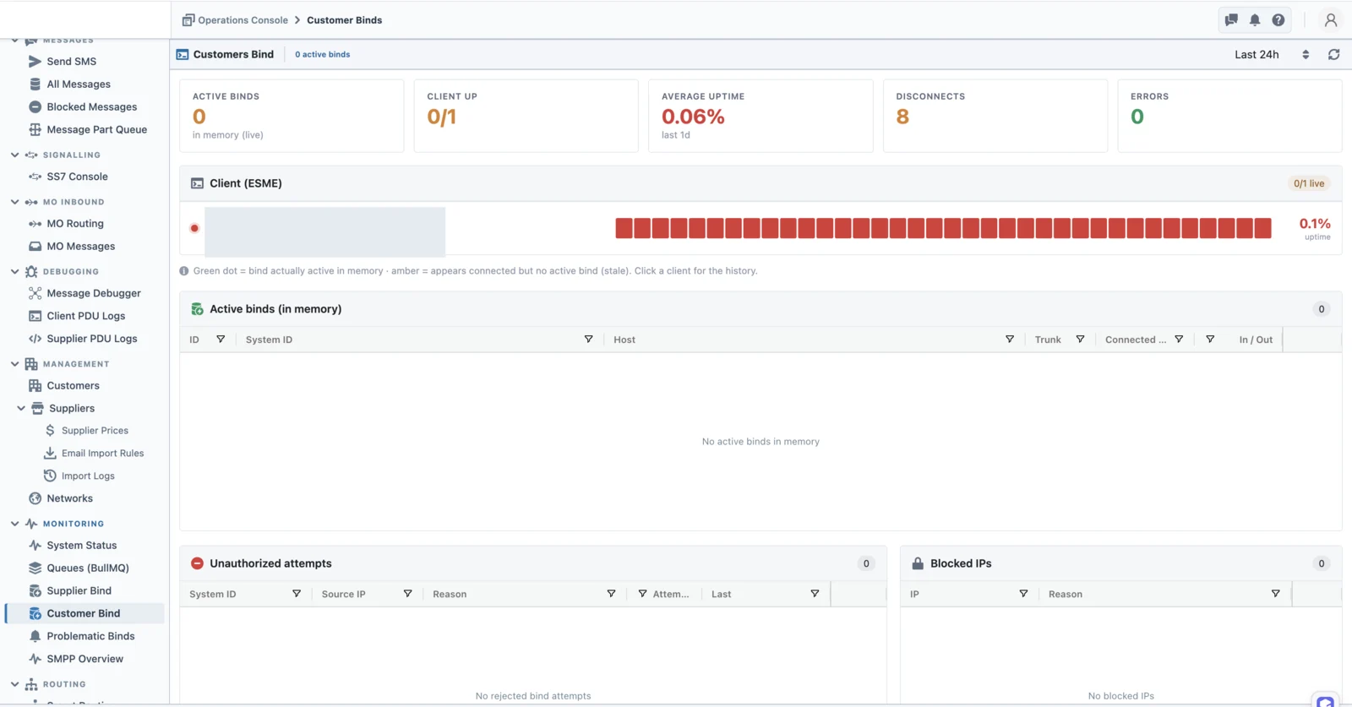Viewport: 1352px width, 707px height.
Task: Collapse the Monitoring section
Action: pyautogui.click(x=14, y=524)
